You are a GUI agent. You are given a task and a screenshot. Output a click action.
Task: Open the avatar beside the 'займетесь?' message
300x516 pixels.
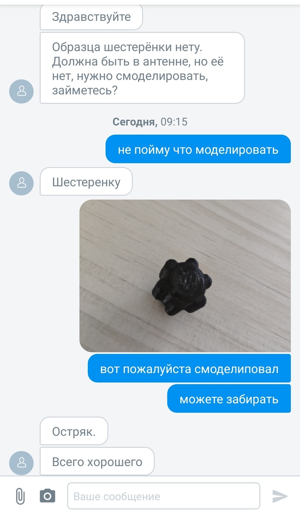point(21,91)
